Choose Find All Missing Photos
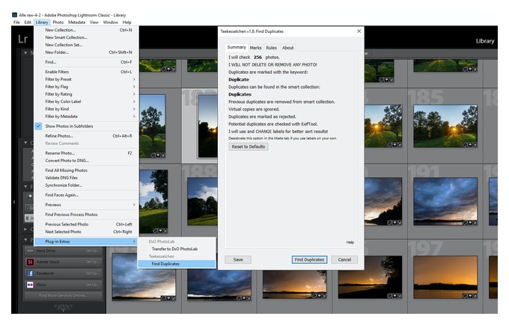The width and height of the screenshot is (509, 325). pos(86,170)
